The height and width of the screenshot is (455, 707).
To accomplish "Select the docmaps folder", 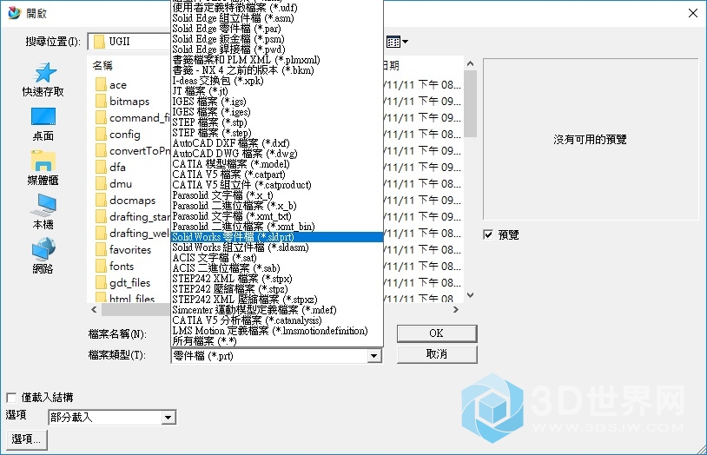I will click(x=125, y=201).
